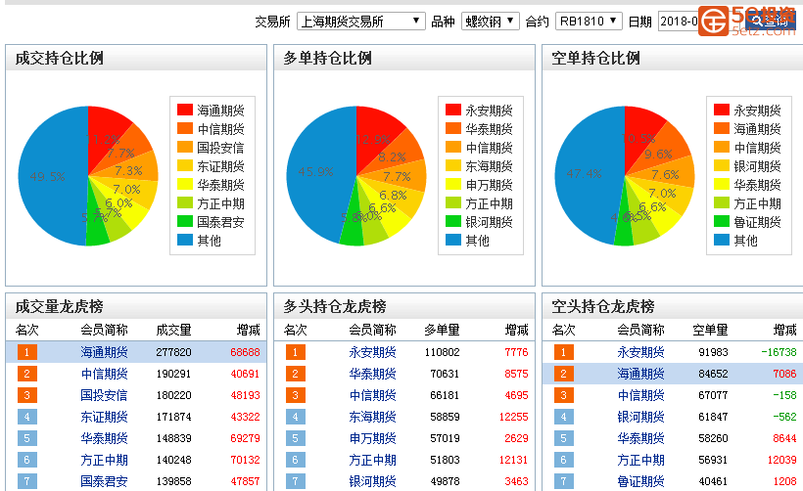Open 中信期货 link in 成交量龙虎榜

104,374
